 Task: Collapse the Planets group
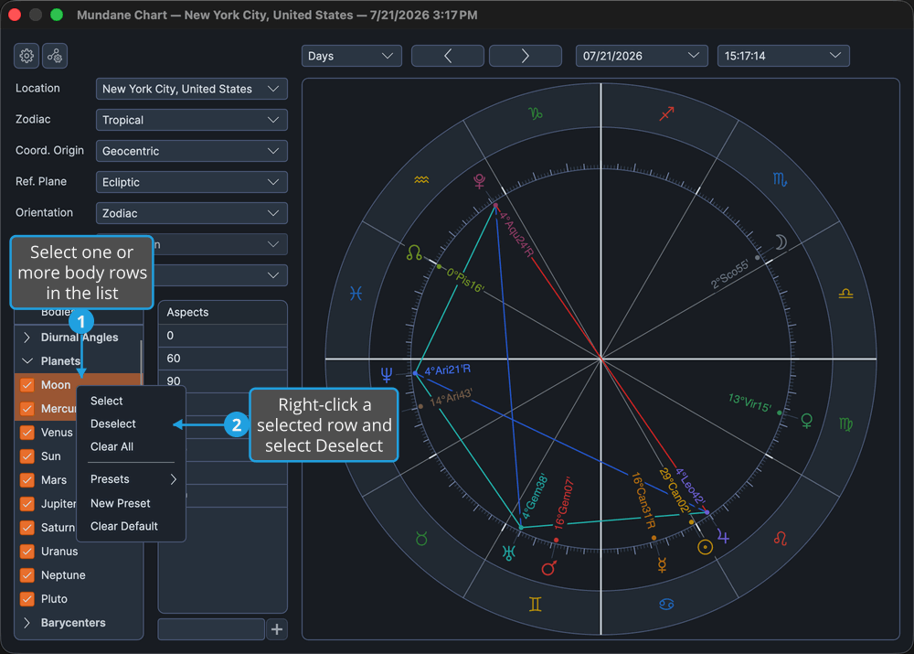(x=27, y=361)
